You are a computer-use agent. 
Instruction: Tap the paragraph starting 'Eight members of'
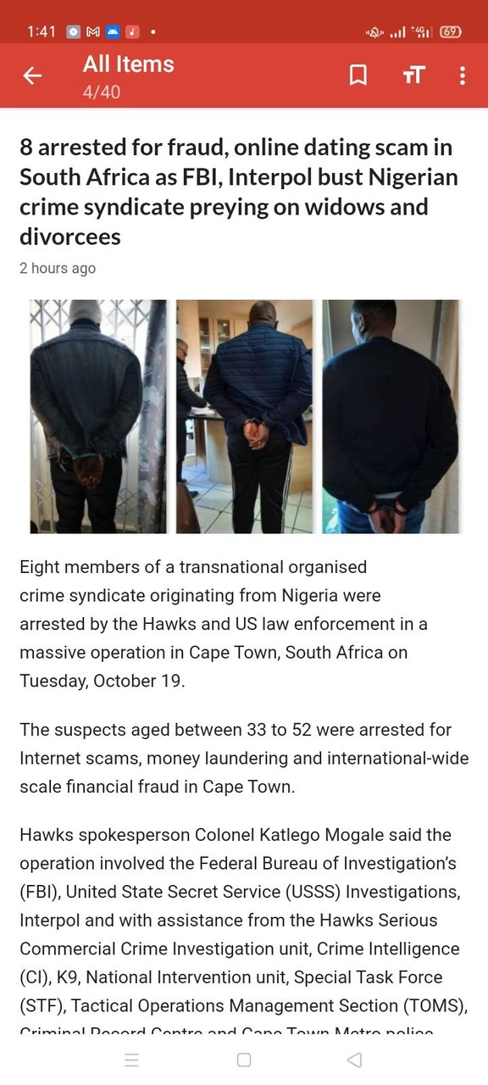pos(224,624)
